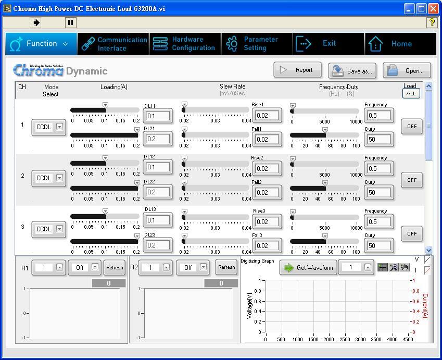Open the Get Waveform channel number dropdown

368,267
